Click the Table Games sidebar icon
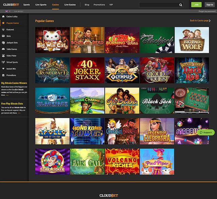The width and height of the screenshot is (217, 199). [3, 49]
